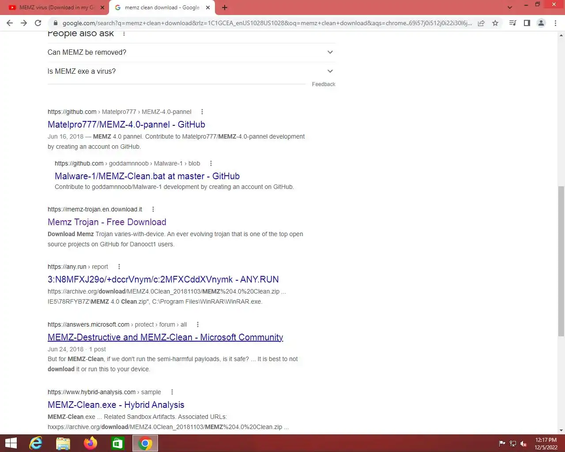The image size is (565, 452).
Task: Open network status icon in system tray
Action: (x=513, y=444)
